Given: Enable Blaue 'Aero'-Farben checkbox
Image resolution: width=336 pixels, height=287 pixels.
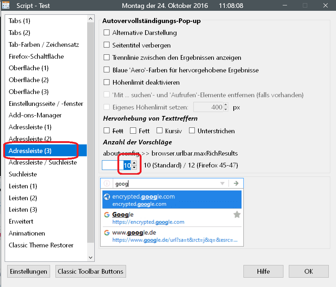Looking at the screenshot, I should 107,70.
